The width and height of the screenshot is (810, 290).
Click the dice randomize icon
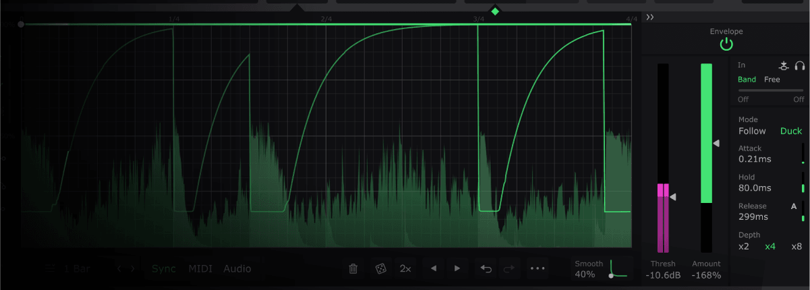(380, 268)
